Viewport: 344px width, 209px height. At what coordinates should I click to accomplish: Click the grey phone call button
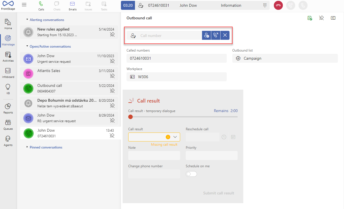(303, 5)
